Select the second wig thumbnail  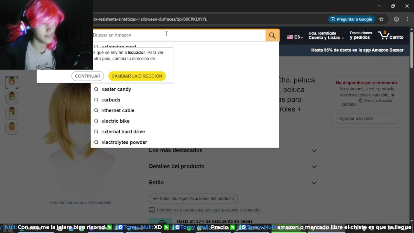(12, 98)
